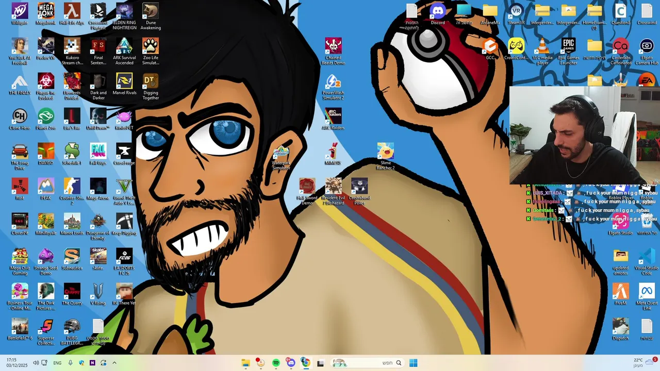Open the HomeExam (1) folder
This screenshot has height=371, width=660.
(x=595, y=16)
